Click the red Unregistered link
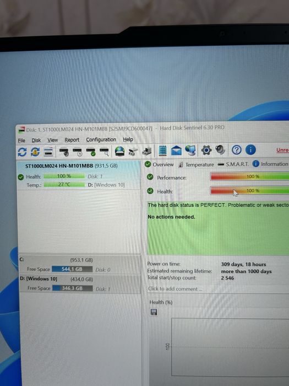The height and width of the screenshot is (386, 289). click(282, 150)
